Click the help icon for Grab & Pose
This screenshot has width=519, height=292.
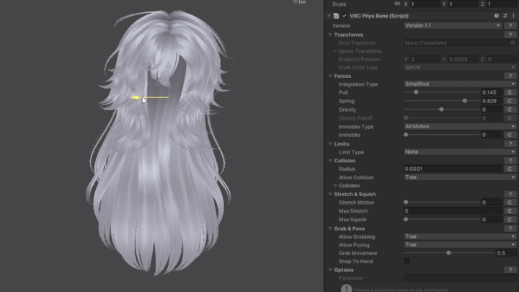pyautogui.click(x=510, y=229)
